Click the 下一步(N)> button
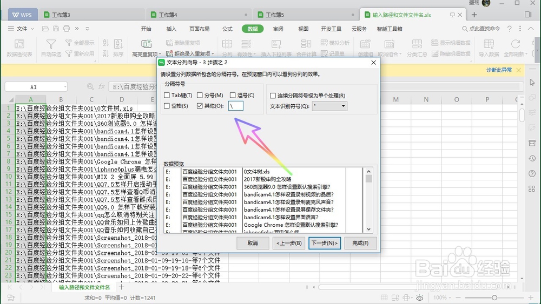The image size is (541, 304). point(325,243)
